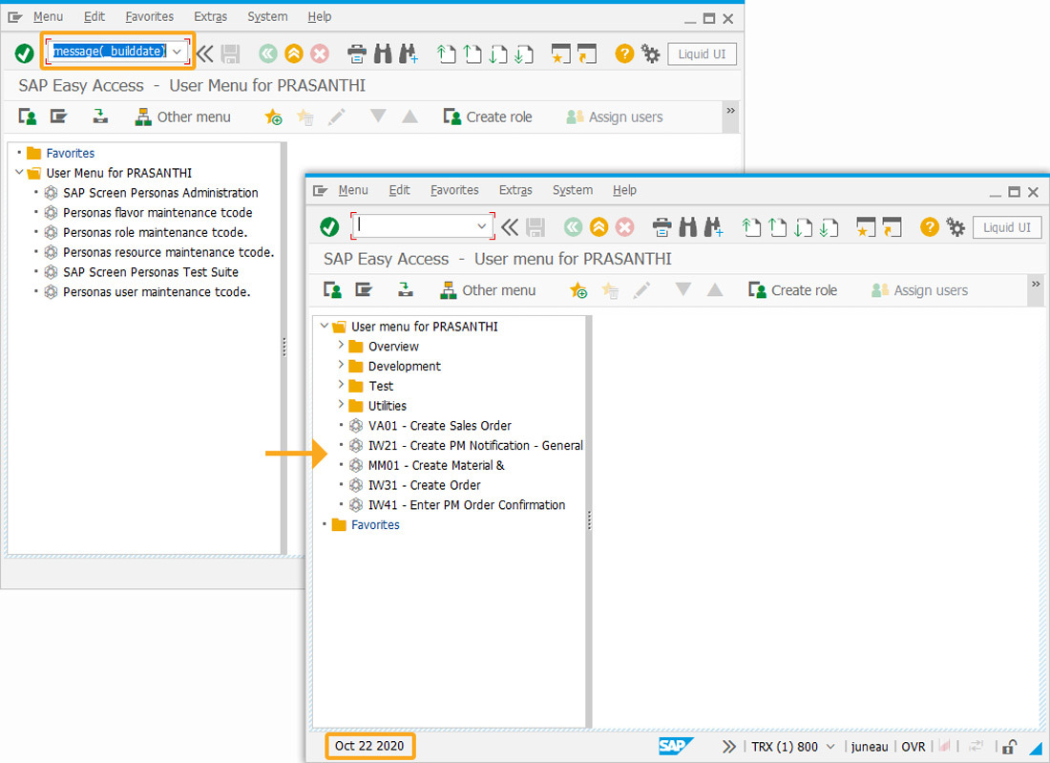The image size is (1050, 763).
Task: Open Customize Layout gear in back window
Action: pyautogui.click(x=650, y=53)
